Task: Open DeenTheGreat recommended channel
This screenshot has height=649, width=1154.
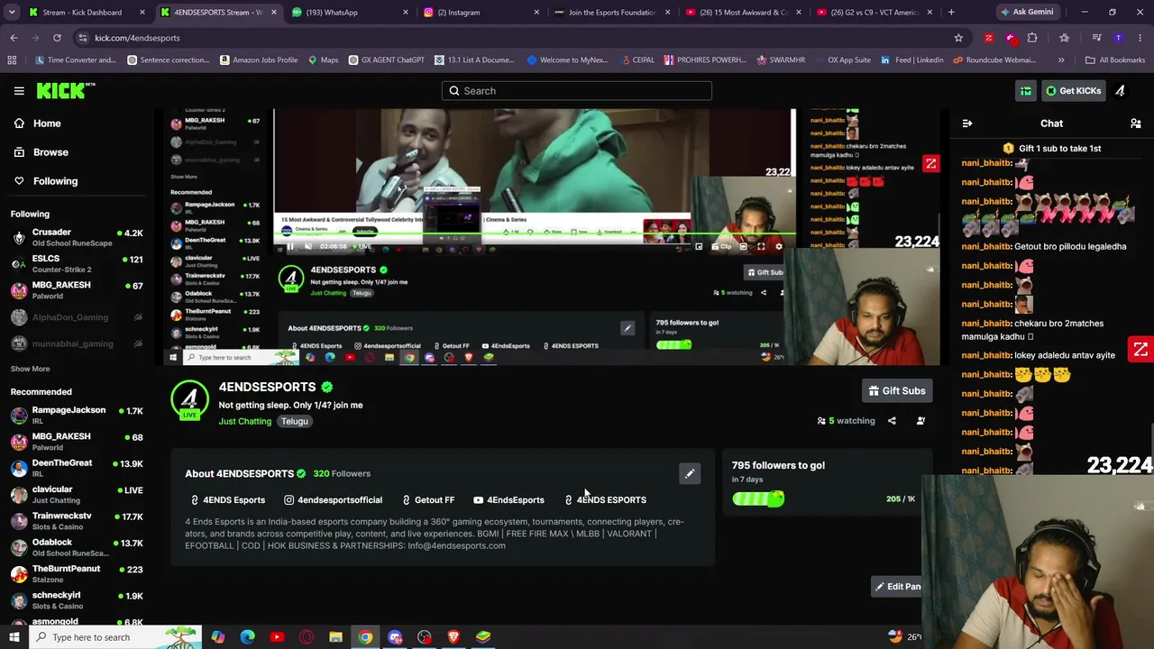Action: [77, 468]
